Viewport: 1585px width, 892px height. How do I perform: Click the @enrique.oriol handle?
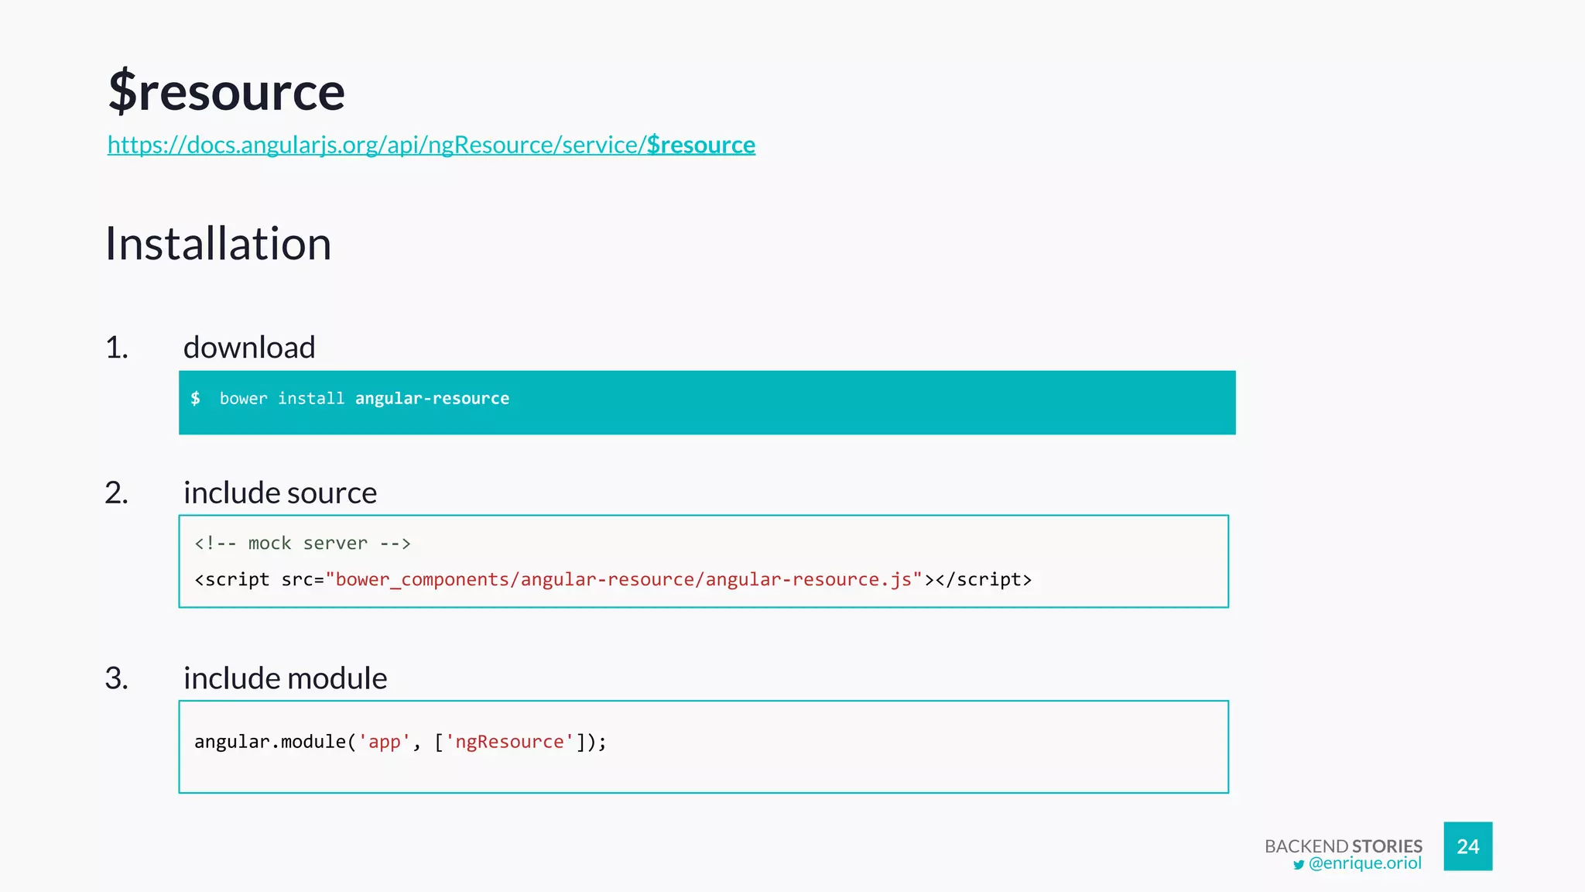tap(1364, 863)
